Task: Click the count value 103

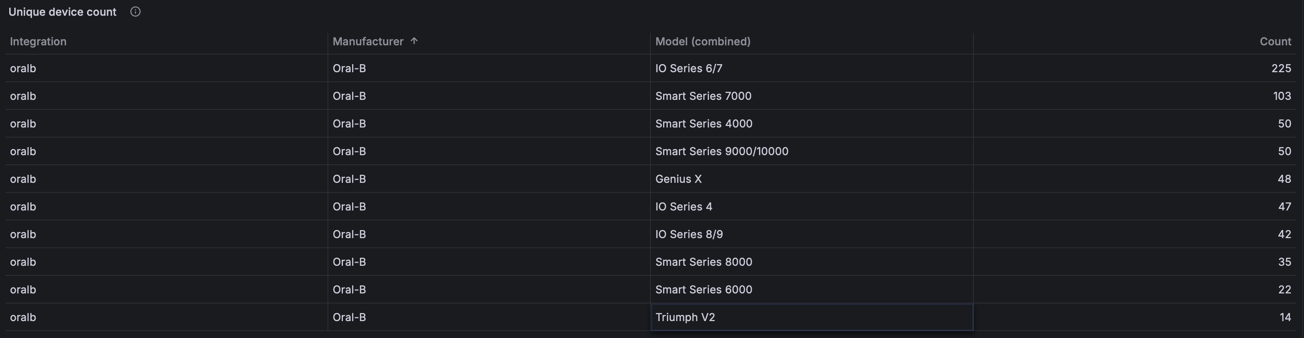Action: coord(1282,96)
